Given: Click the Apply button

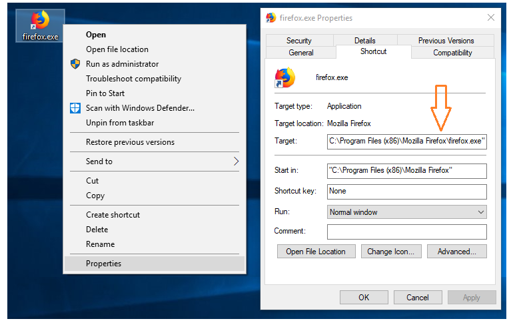Looking at the screenshot, I should tap(472, 297).
